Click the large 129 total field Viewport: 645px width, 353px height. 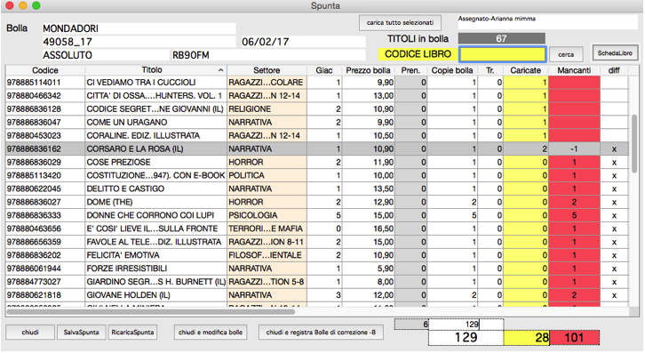tap(466, 337)
